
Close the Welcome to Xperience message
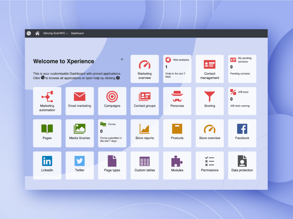[122, 59]
